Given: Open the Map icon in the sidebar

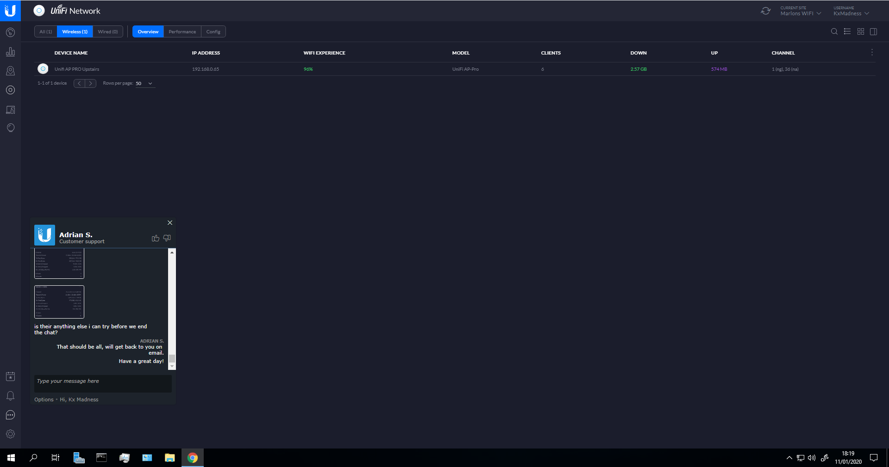Looking at the screenshot, I should pyautogui.click(x=10, y=71).
